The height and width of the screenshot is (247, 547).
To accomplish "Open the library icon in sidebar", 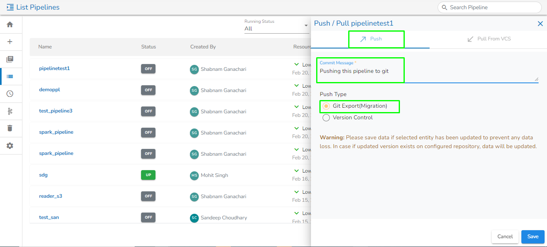I will [x=10, y=59].
